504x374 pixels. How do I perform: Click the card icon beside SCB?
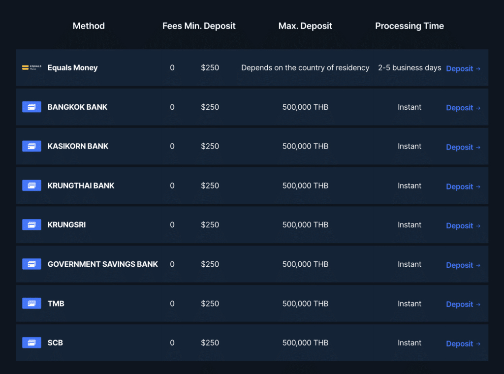click(31, 343)
